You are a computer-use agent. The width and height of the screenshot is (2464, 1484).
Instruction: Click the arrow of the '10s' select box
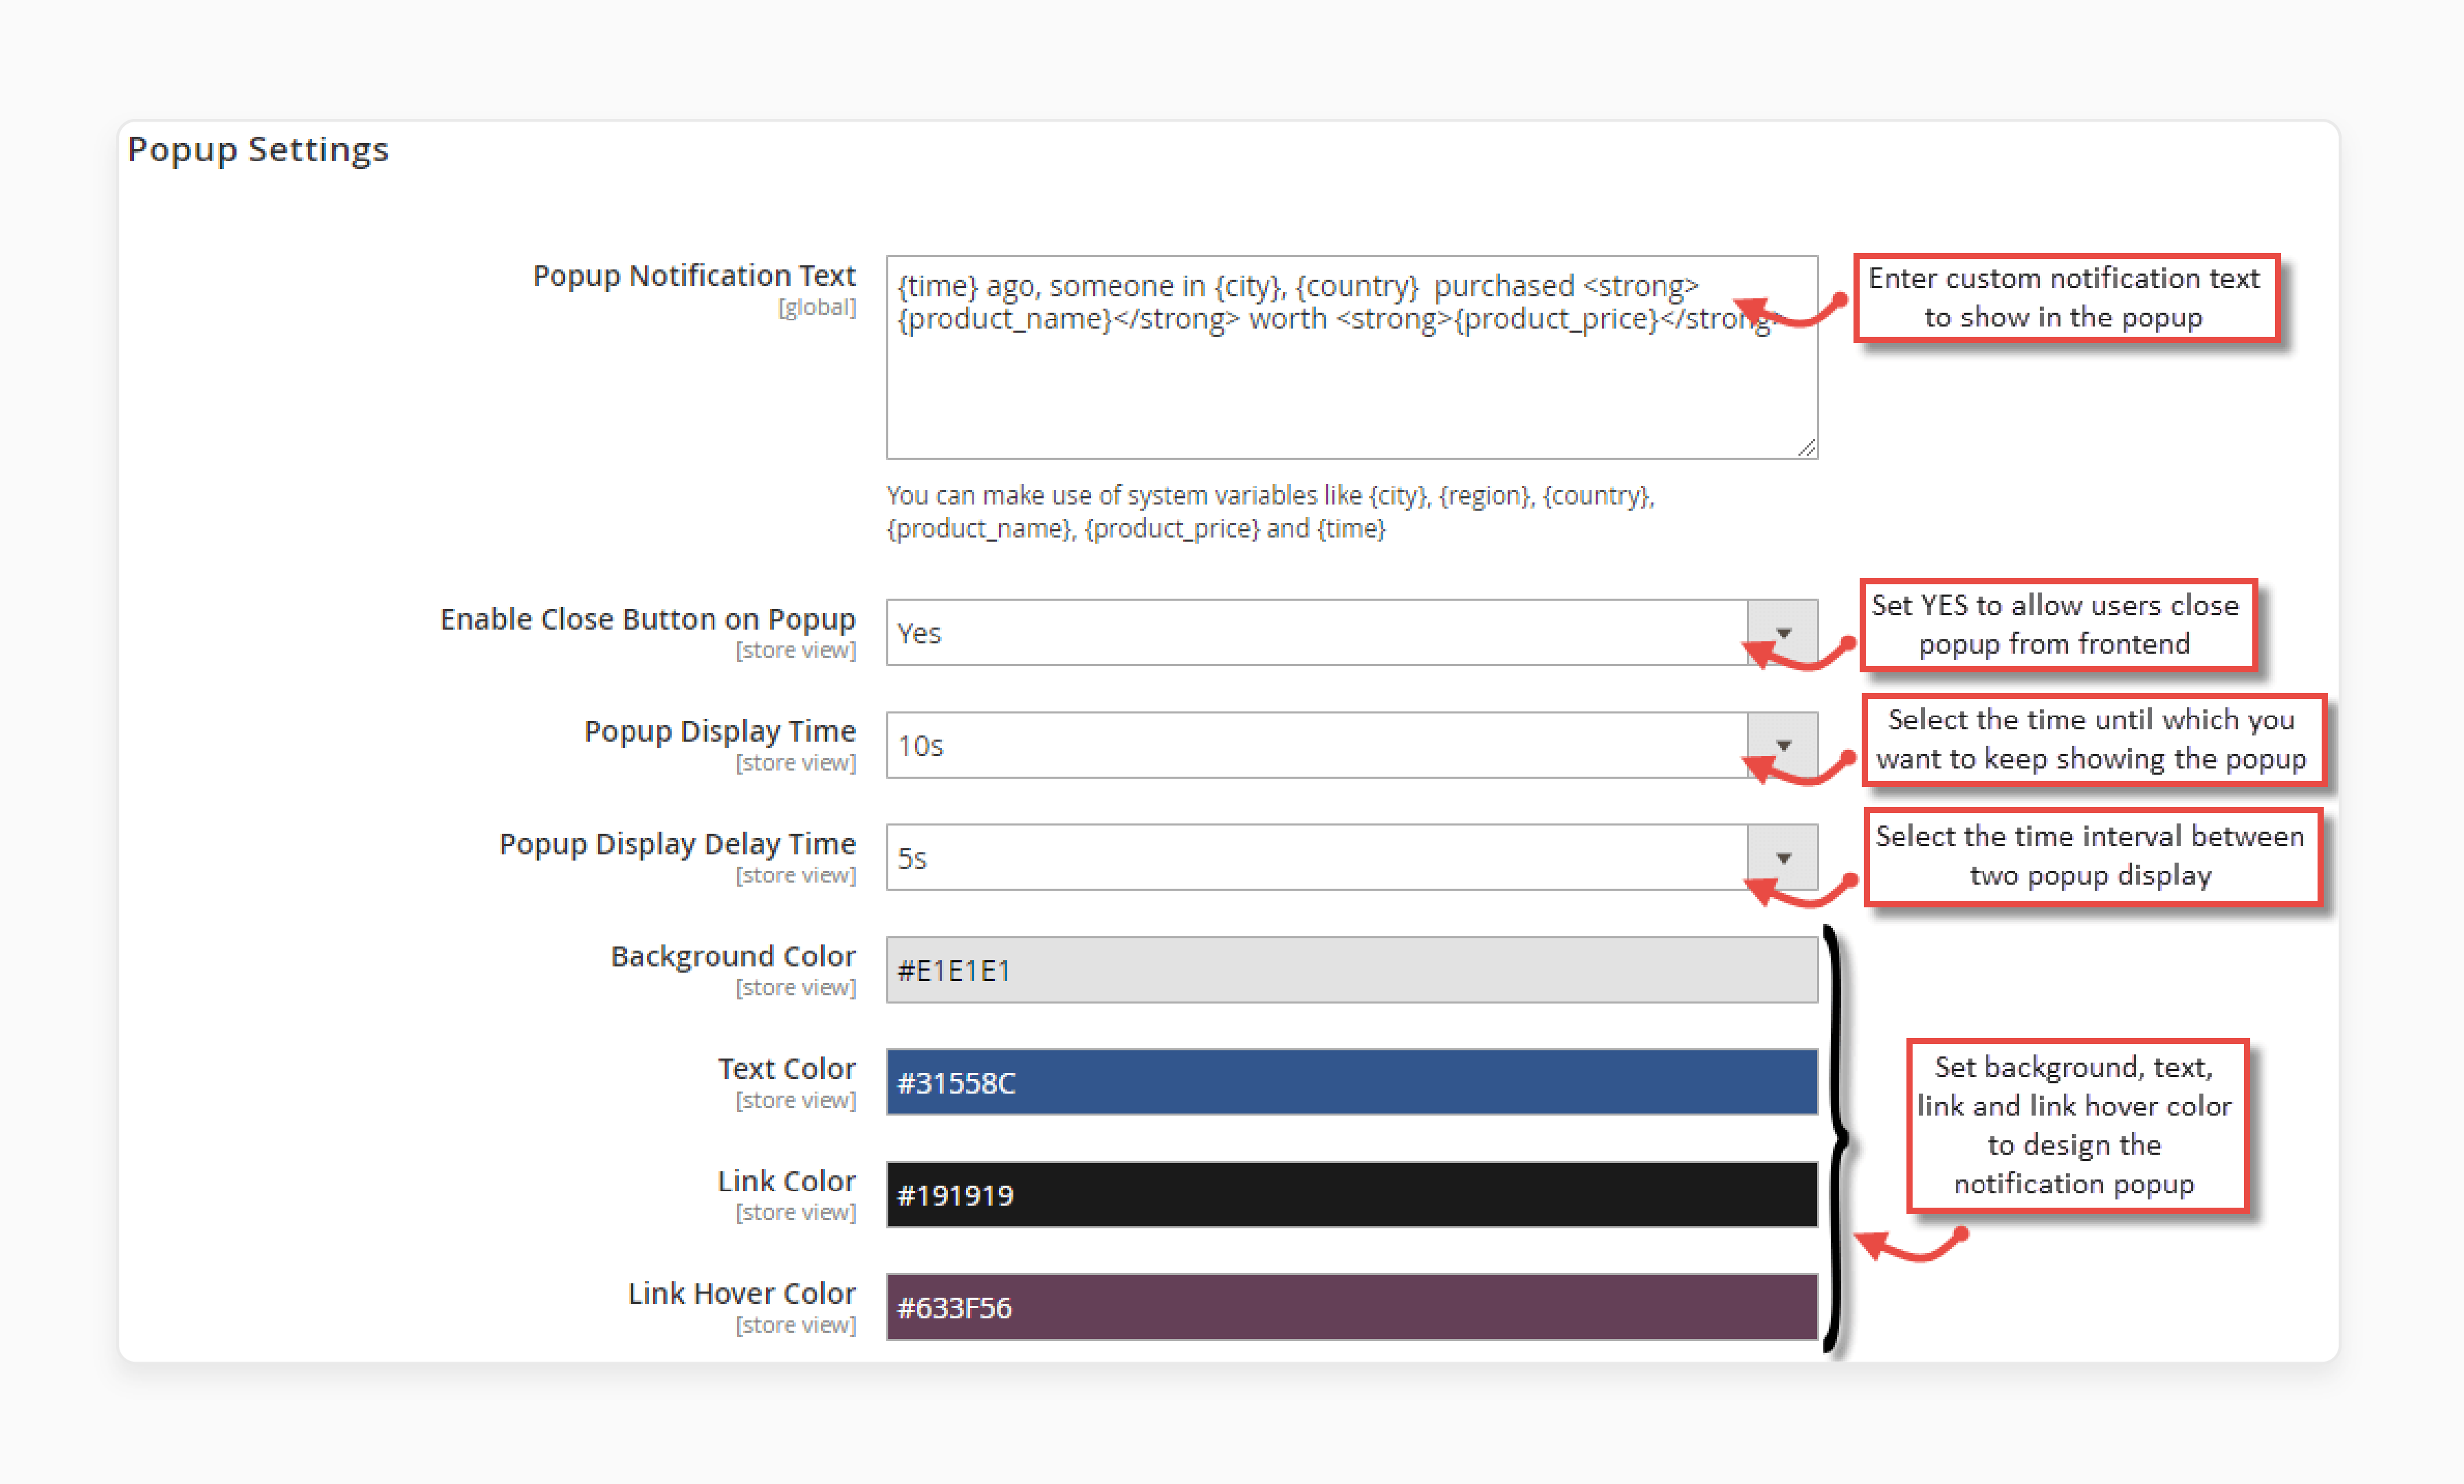1782,745
